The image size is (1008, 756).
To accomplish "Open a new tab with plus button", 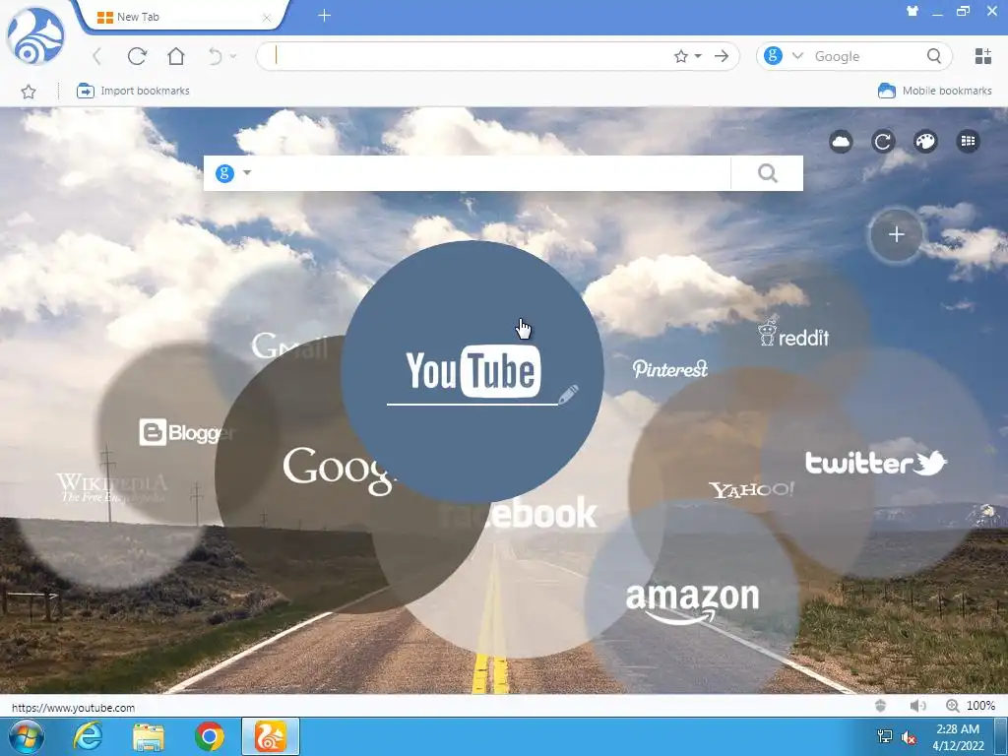I will click(x=325, y=16).
